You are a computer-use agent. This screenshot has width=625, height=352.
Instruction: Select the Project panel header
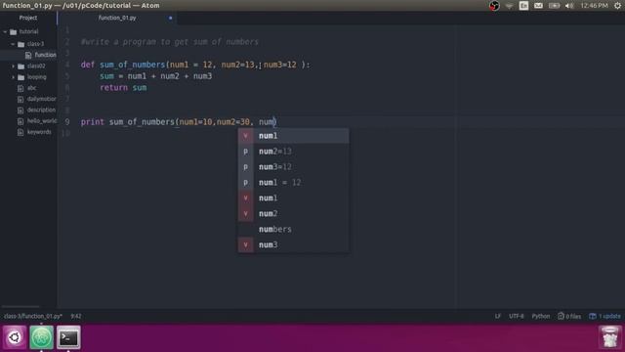[x=28, y=18]
